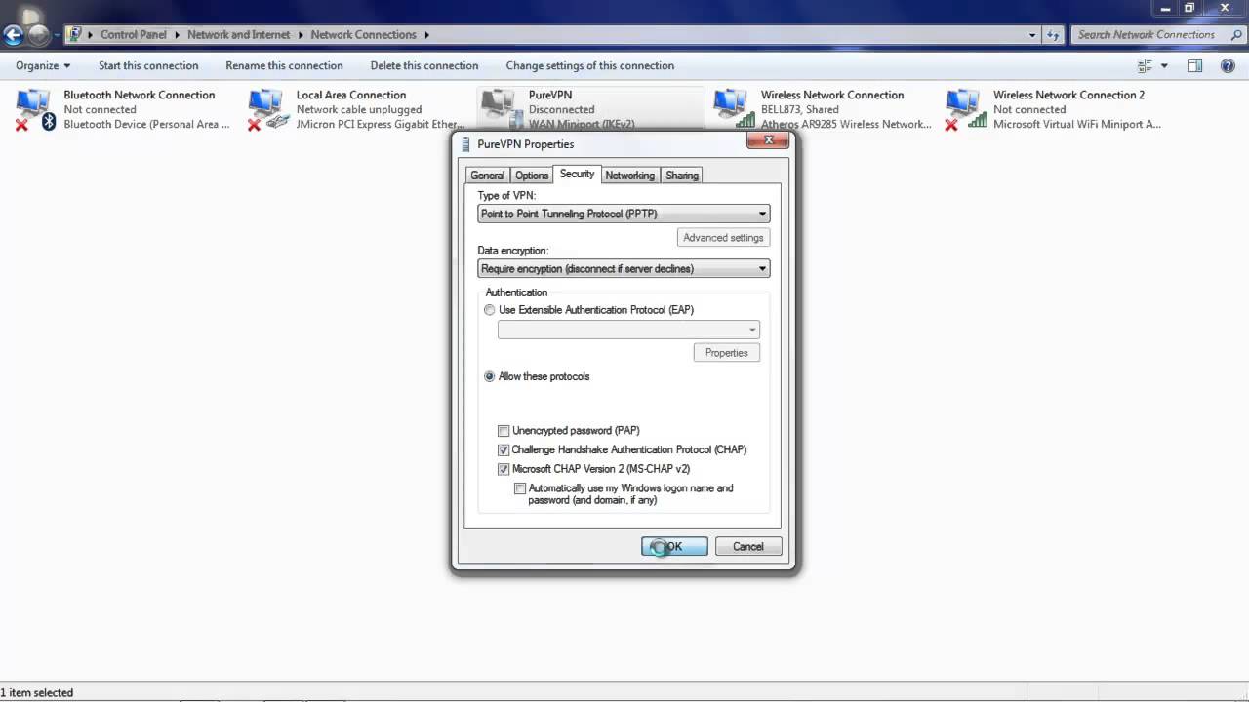Image resolution: width=1249 pixels, height=702 pixels.
Task: Enable Unencrypted password (PAP) checkbox
Action: click(504, 431)
